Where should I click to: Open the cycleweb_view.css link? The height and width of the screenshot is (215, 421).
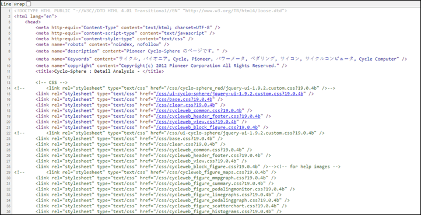tap(197, 122)
